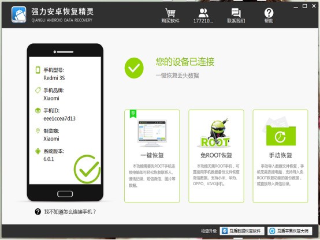Launch 互盾数据恢复软件 button
This screenshot has width=320, height=240.
coord(242,231)
